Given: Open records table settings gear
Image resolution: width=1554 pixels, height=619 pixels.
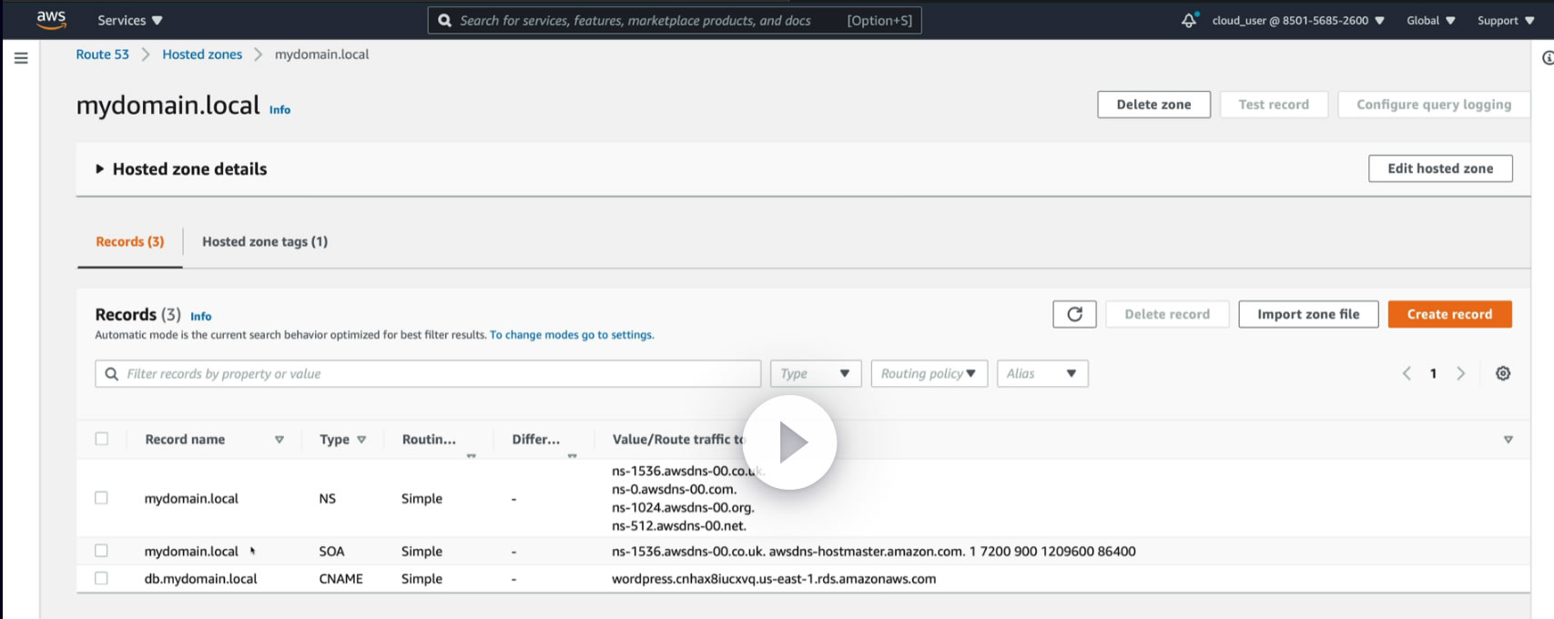Looking at the screenshot, I should 1503,373.
